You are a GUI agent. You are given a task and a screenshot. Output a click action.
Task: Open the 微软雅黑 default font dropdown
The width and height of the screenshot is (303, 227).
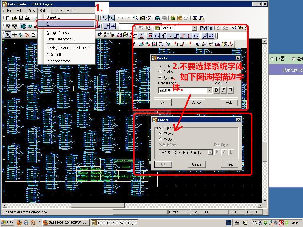point(210,90)
